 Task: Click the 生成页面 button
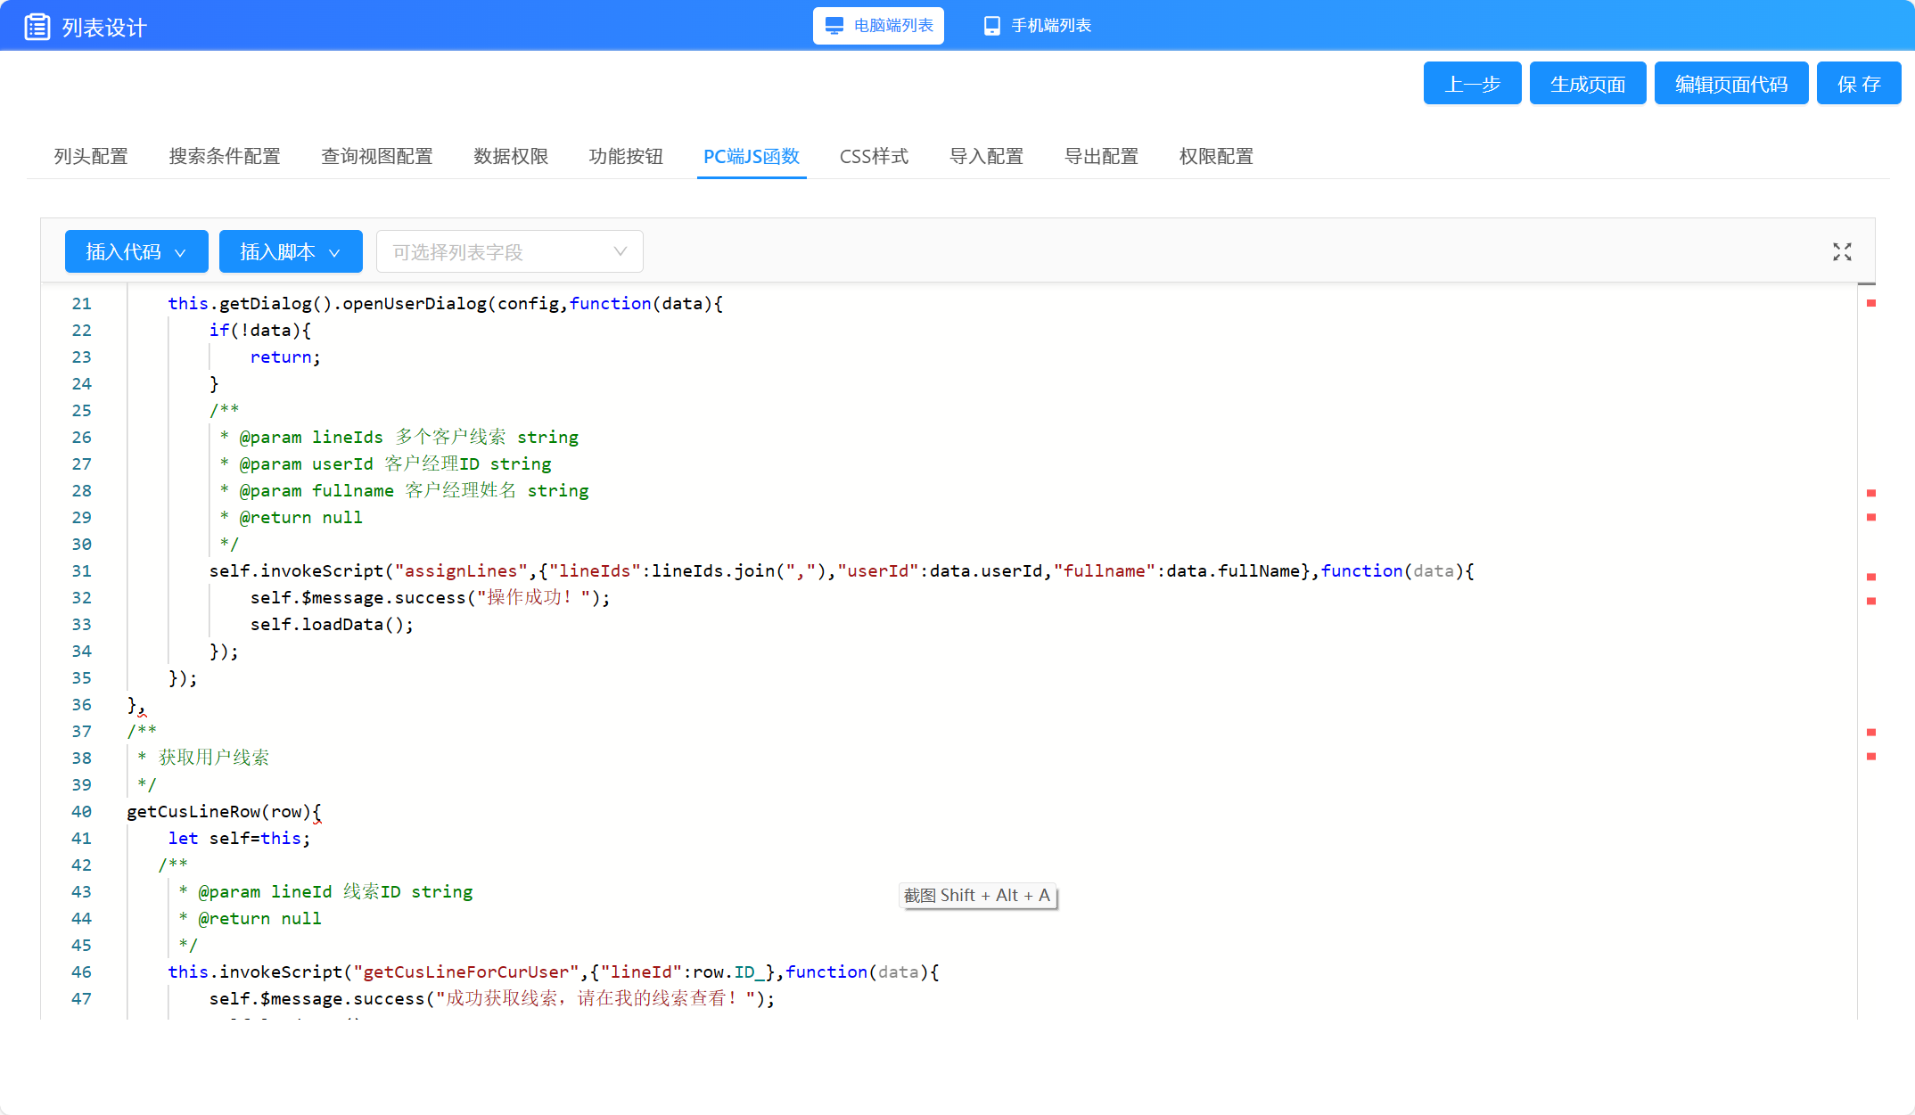(1588, 84)
